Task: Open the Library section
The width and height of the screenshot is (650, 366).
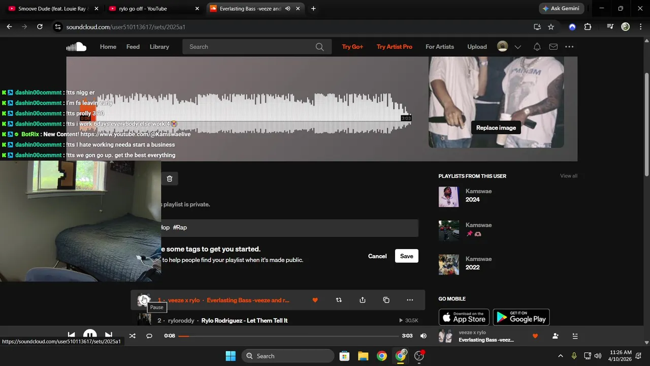Action: [159, 47]
